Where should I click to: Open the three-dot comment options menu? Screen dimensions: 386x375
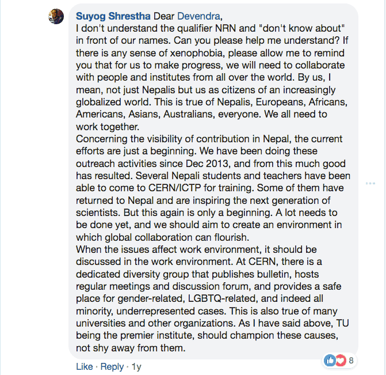pos(370,183)
